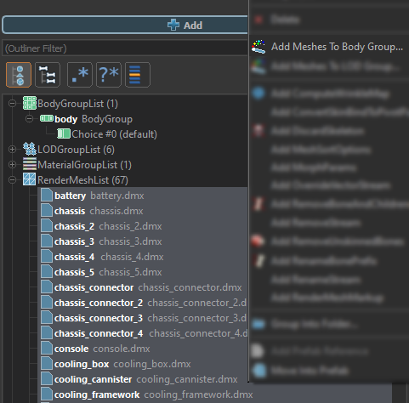Focus the Outliner Filter text field

tap(125, 48)
